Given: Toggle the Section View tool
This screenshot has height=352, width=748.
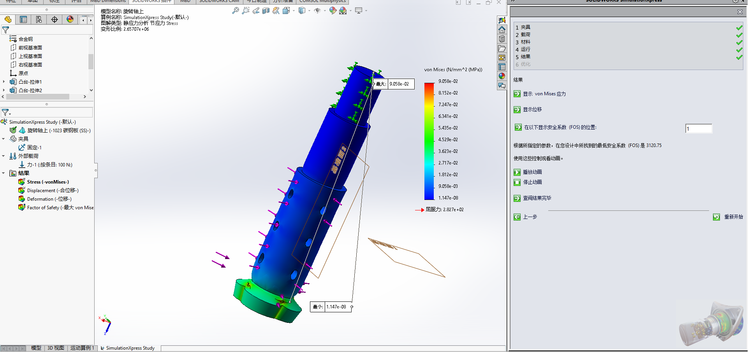Looking at the screenshot, I should tap(266, 11).
